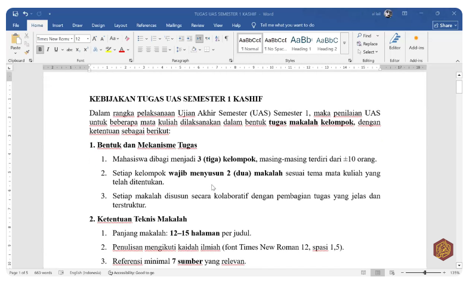Open the Layout ribbon tab
Image resolution: width=469 pixels, height=286 pixels.
121,25
